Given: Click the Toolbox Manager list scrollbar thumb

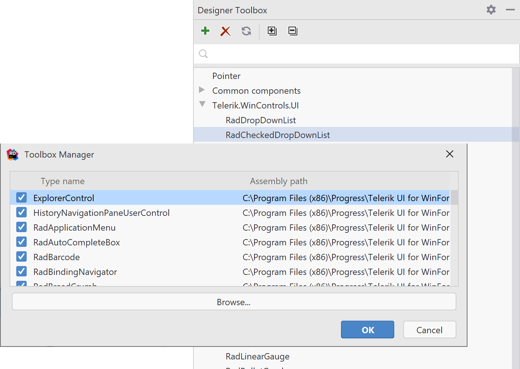Looking at the screenshot, I should (x=454, y=197).
